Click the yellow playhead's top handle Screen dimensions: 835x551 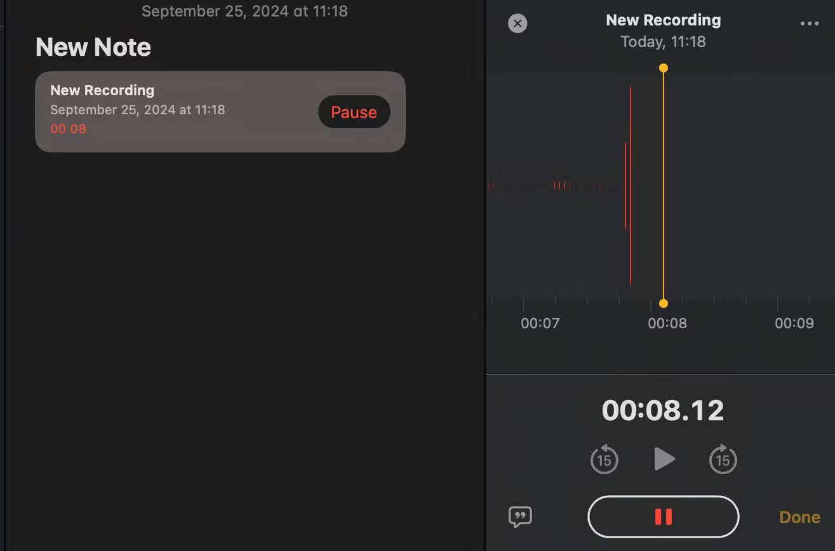663,68
